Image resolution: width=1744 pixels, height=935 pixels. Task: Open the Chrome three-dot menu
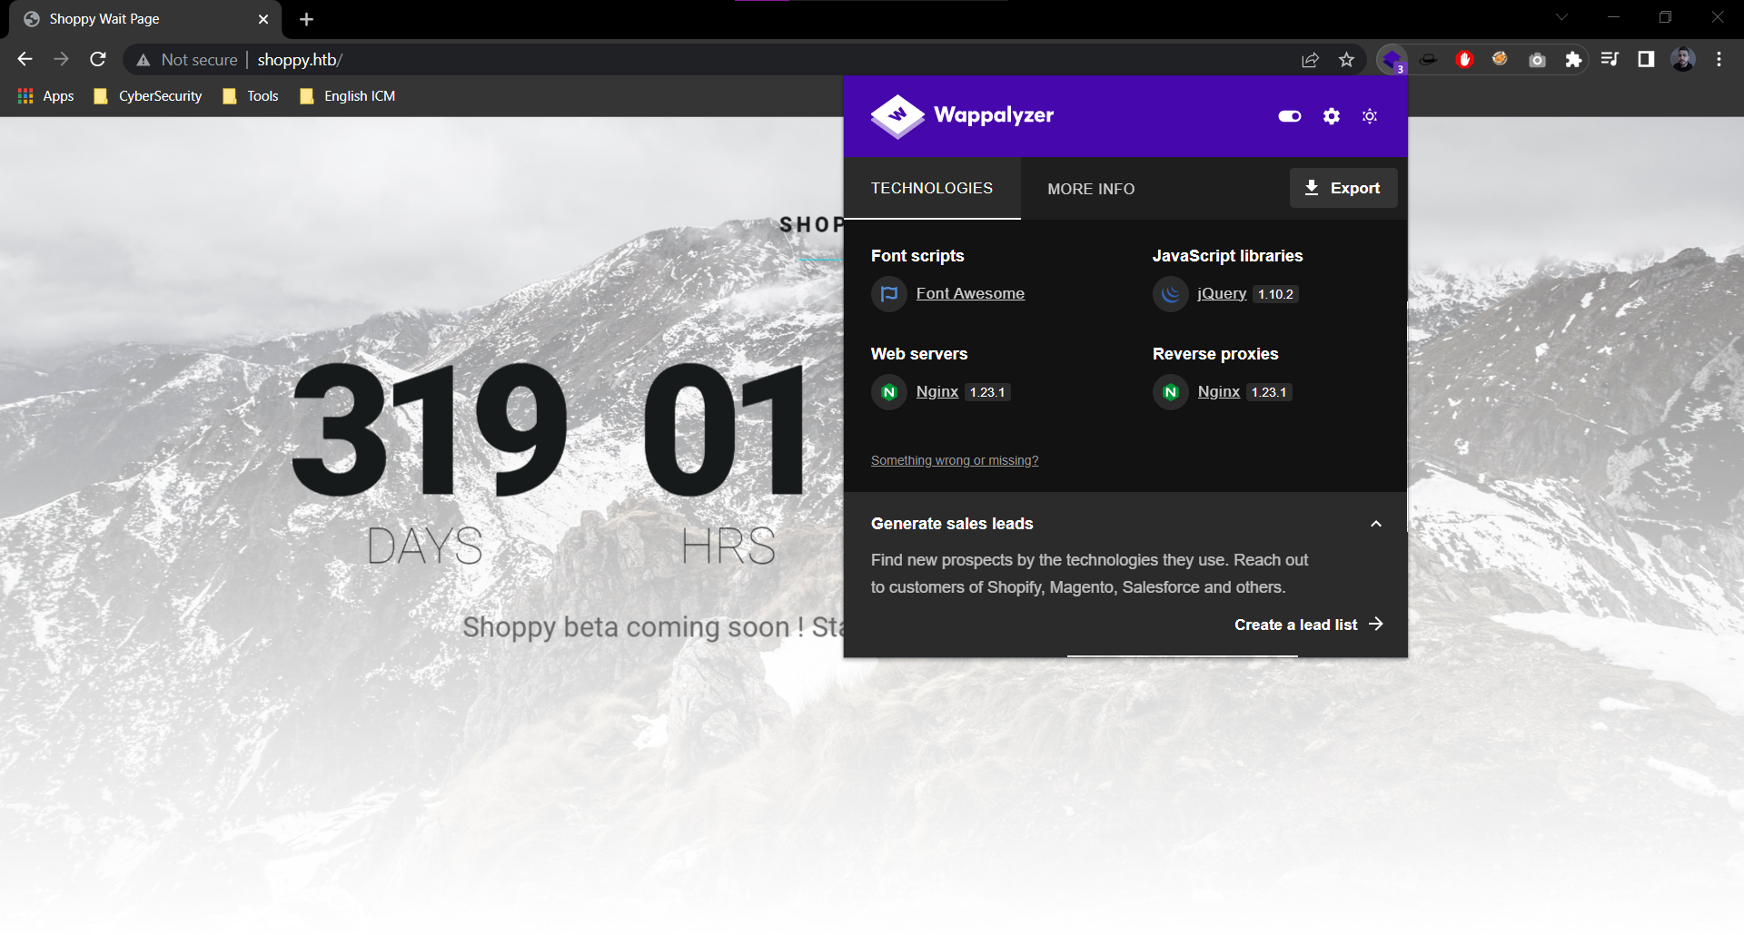point(1719,60)
